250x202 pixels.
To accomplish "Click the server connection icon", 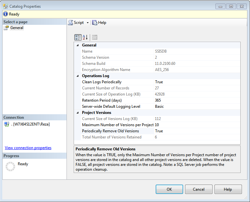I will [6, 124].
